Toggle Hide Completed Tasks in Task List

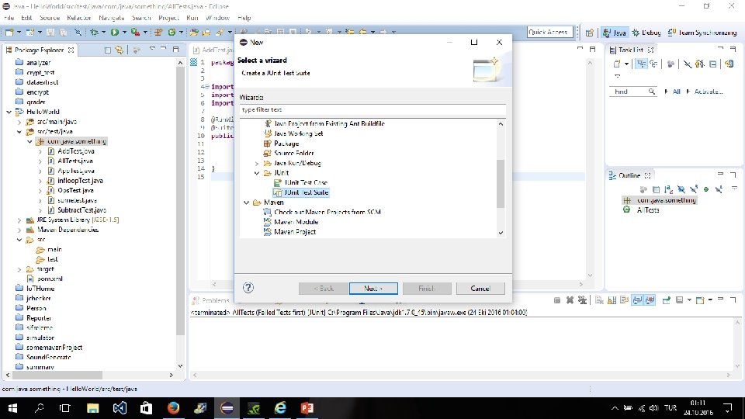coord(687,64)
